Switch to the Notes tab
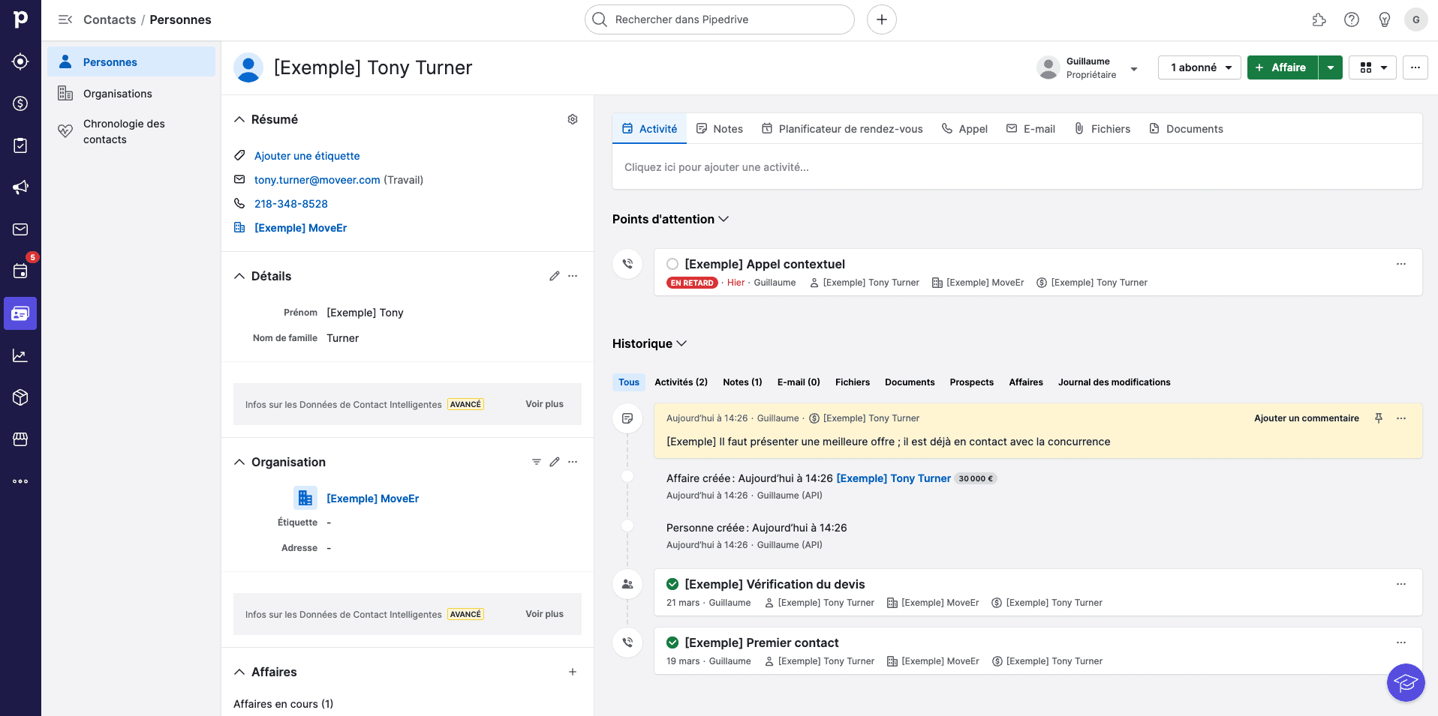Image resolution: width=1438 pixels, height=716 pixels. point(718,128)
